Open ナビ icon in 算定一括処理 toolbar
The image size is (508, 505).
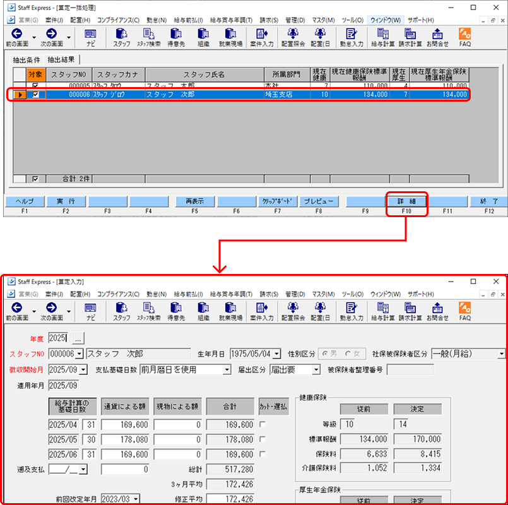click(x=90, y=34)
